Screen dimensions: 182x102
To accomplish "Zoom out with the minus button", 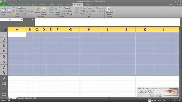I will [164, 101].
